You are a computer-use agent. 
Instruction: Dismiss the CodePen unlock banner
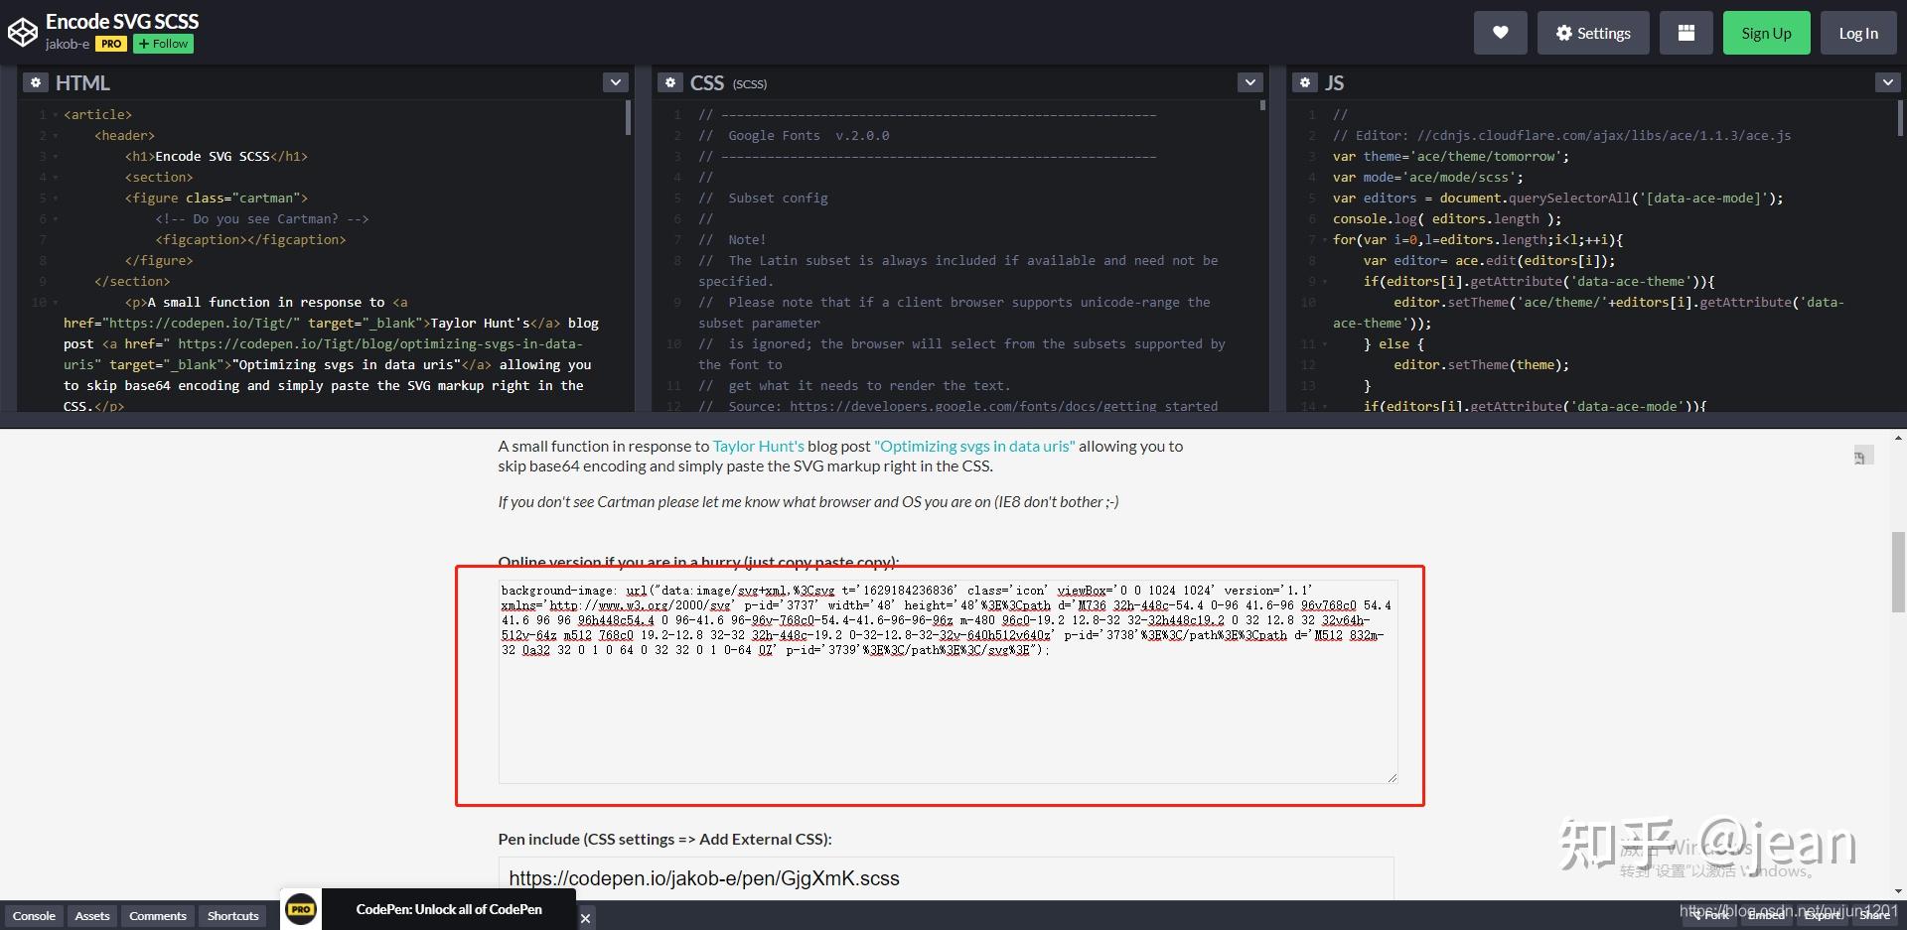coord(586,918)
